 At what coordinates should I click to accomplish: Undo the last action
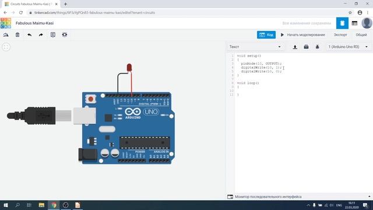click(x=29, y=35)
